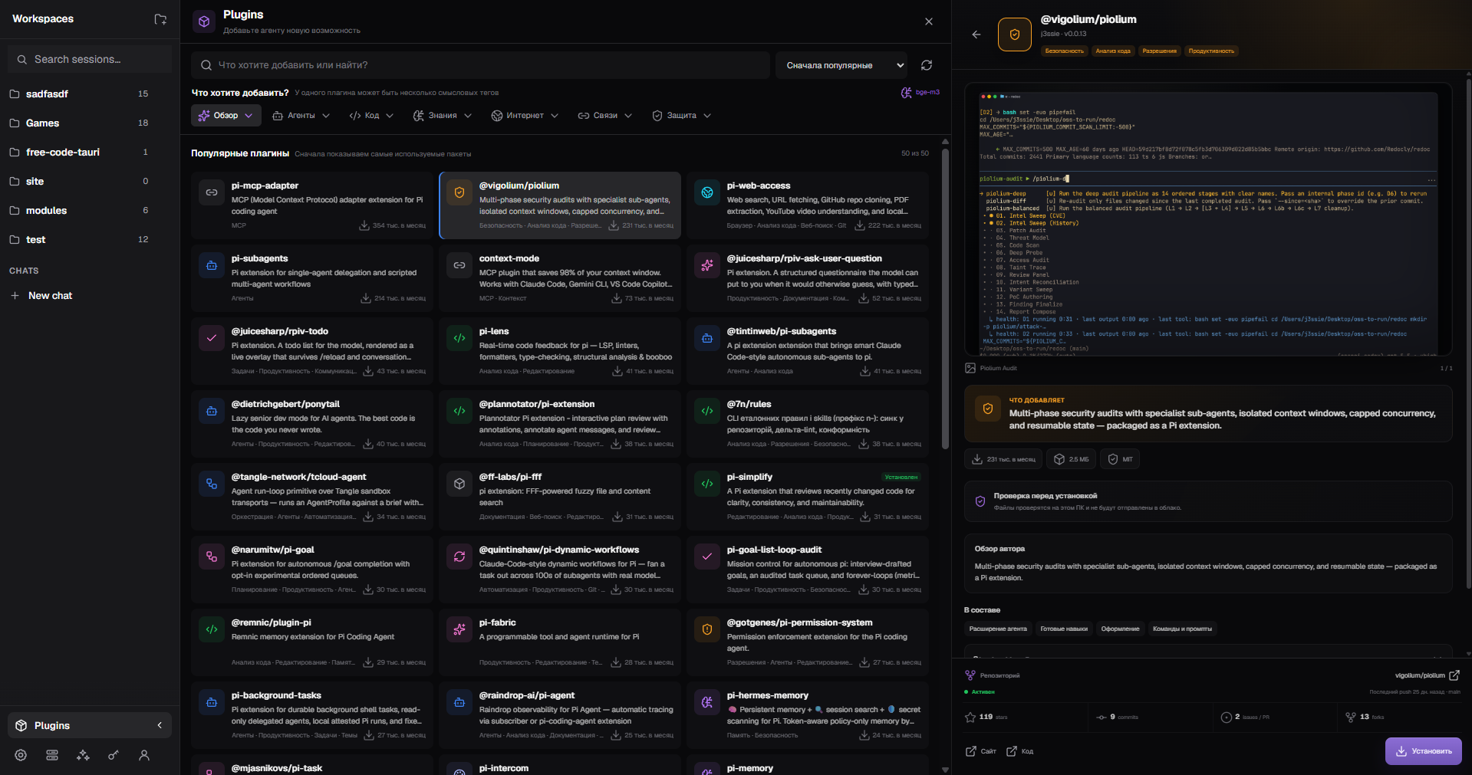Screen dimensions: 1472x775
Task: Click the rpiv-todo checkmark icon
Action: coord(212,338)
